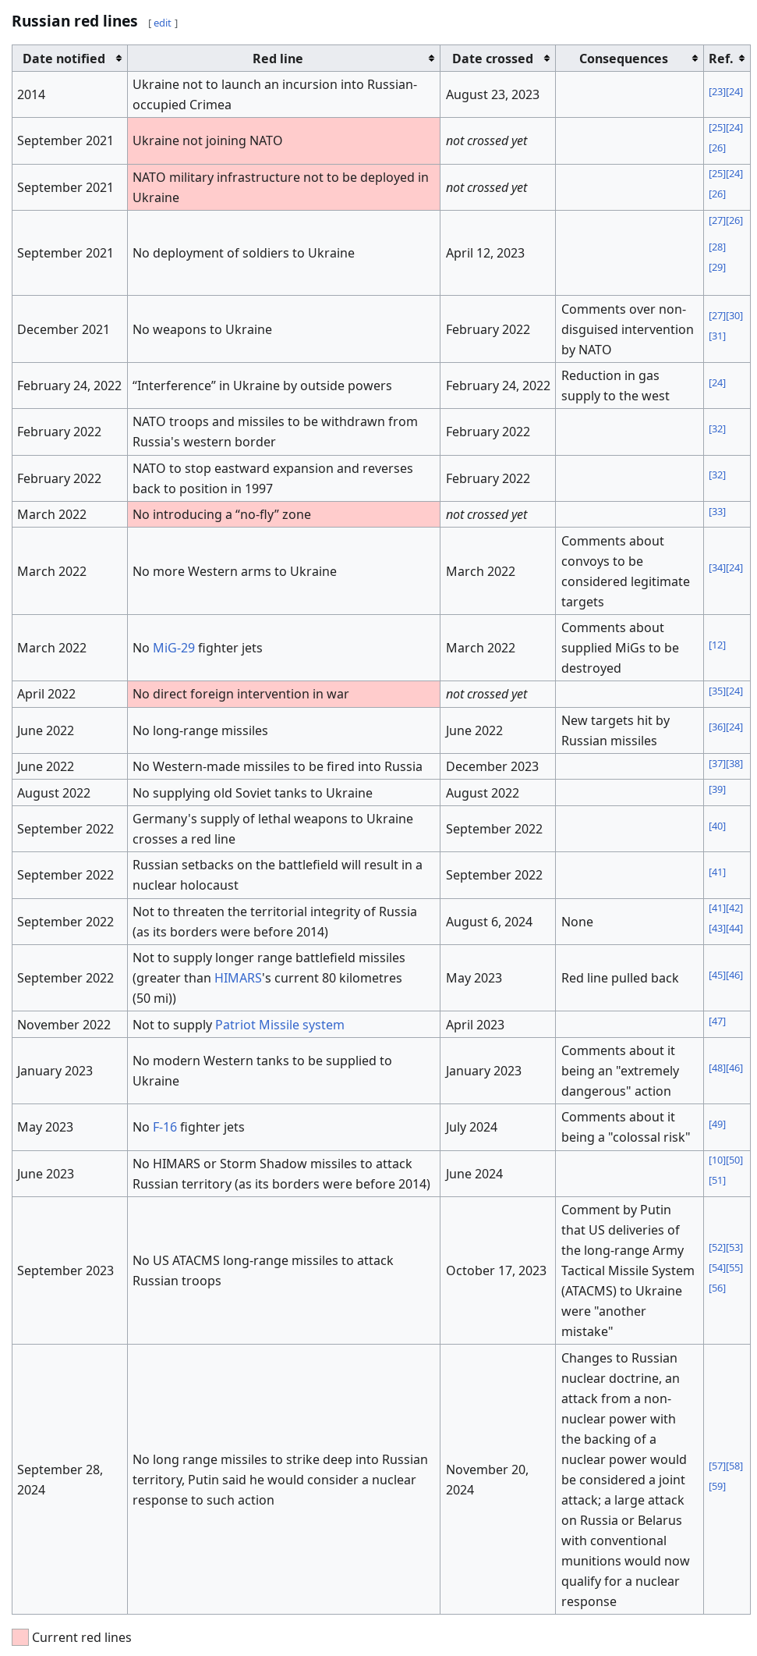757x1656 pixels.
Task: Open reference [39] for Soviet tanks row
Action: [717, 790]
